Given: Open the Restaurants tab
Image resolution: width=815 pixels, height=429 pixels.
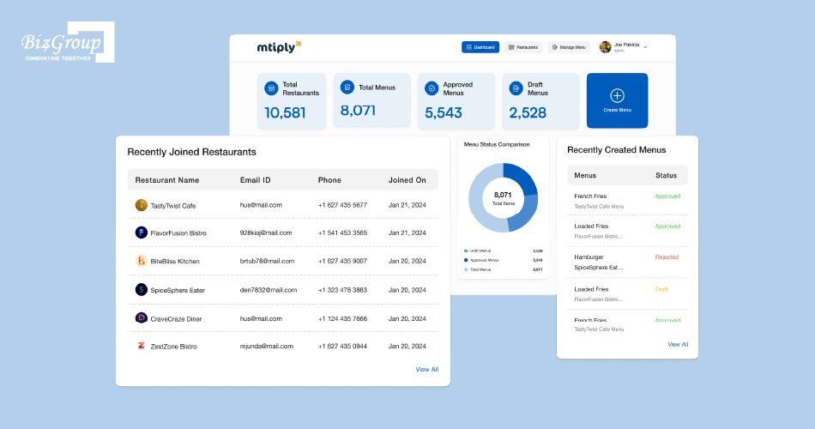Looking at the screenshot, I should (x=523, y=47).
